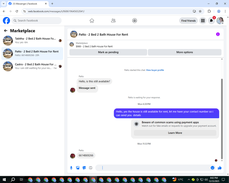This screenshot has width=229, height=183.
Task: Open the More options button
Action: pyautogui.click(x=185, y=52)
